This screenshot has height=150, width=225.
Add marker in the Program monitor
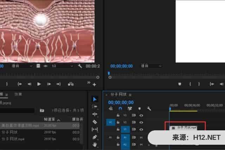point(180,84)
